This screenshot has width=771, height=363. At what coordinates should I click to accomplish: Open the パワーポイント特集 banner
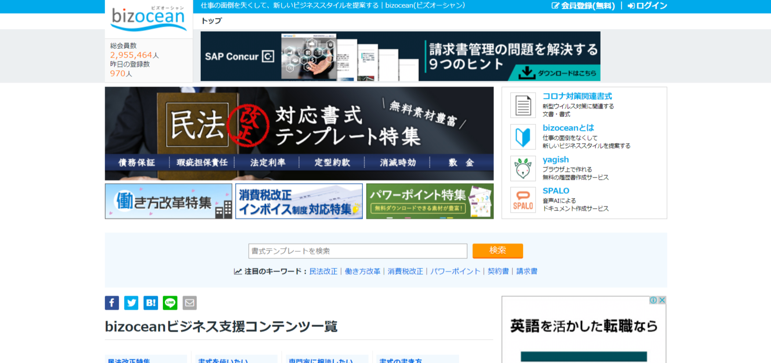(x=430, y=201)
